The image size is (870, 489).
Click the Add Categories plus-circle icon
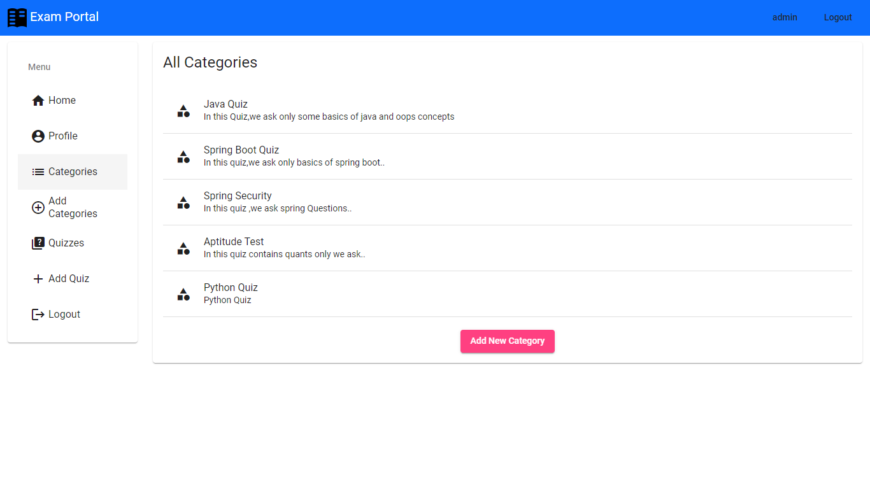click(38, 207)
